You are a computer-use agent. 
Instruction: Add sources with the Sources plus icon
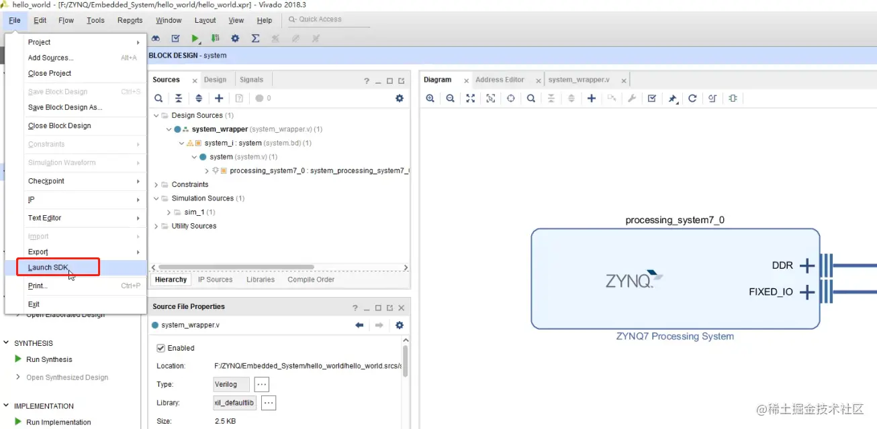(x=219, y=99)
